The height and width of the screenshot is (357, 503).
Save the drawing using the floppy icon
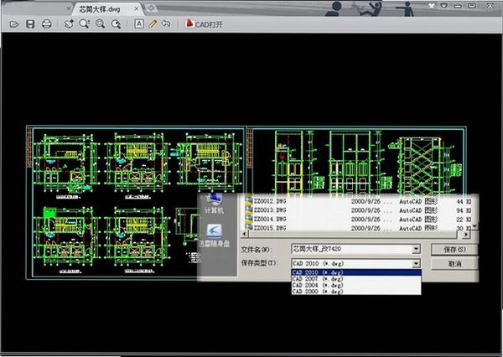(30, 24)
